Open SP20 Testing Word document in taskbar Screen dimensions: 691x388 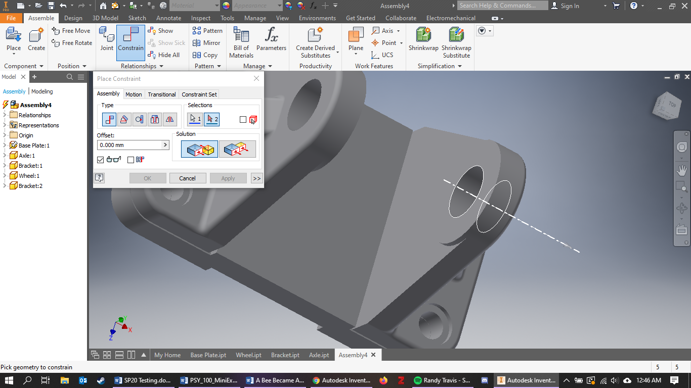[144, 380]
